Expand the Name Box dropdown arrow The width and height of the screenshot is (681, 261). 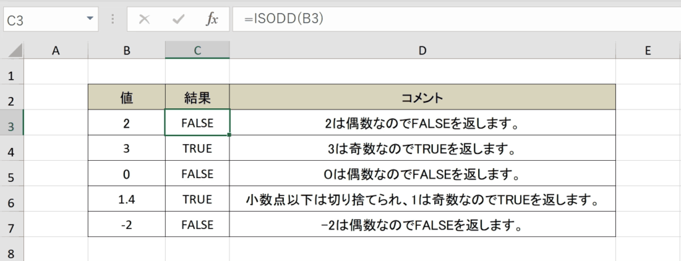tap(90, 19)
